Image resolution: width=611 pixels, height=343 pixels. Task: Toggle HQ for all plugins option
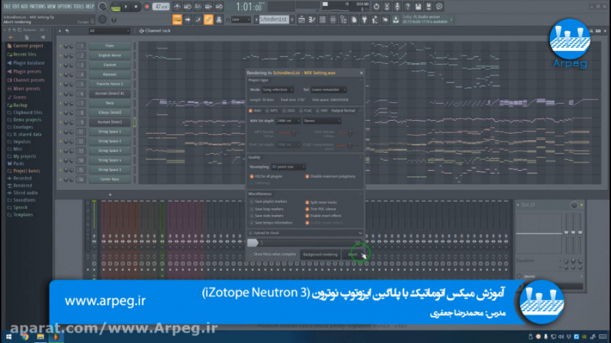265,176
